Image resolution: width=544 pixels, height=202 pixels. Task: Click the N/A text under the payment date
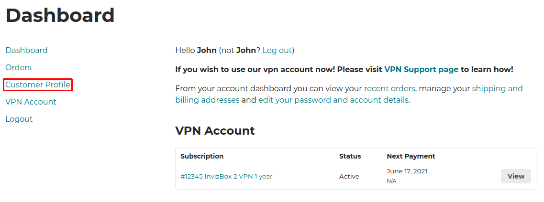point(391,181)
